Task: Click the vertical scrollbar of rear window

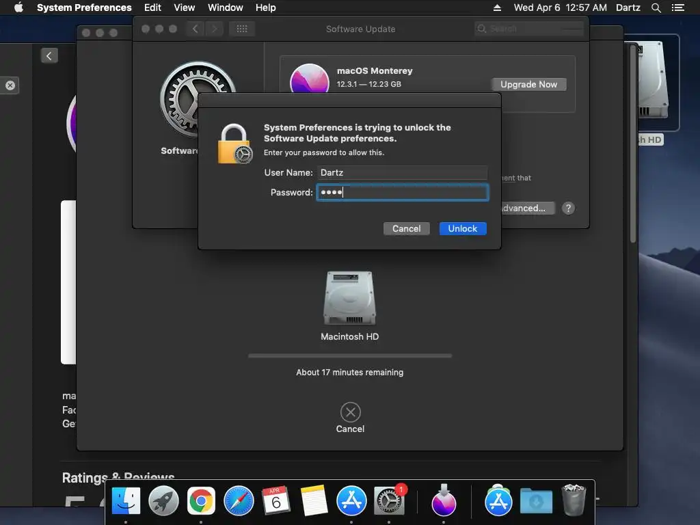Action: tap(632, 143)
